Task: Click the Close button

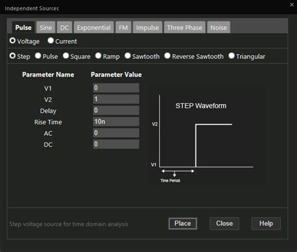Action: [224, 224]
